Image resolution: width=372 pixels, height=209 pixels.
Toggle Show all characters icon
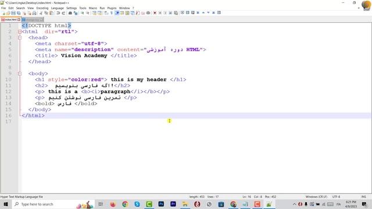pos(112,13)
